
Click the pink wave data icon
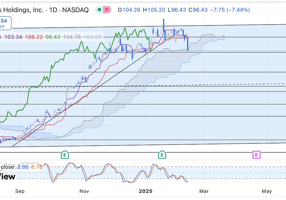click(x=107, y=10)
